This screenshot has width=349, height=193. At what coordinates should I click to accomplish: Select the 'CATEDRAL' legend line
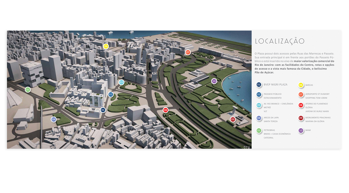(268, 138)
